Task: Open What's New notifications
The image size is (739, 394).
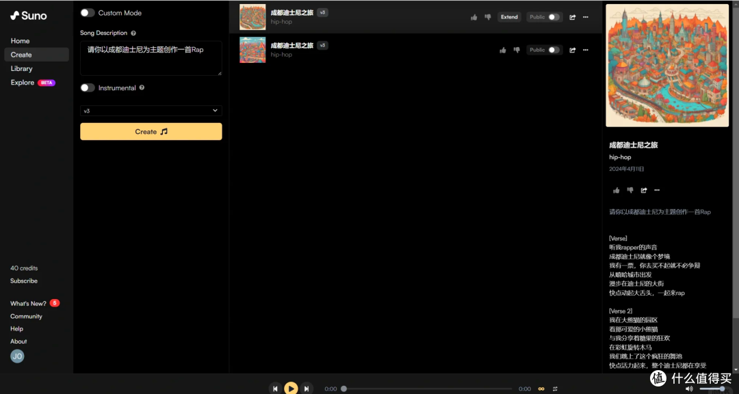Action: click(35, 303)
